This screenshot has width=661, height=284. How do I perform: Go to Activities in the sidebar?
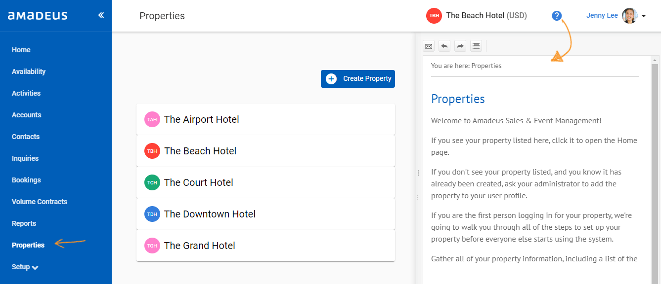tap(26, 93)
